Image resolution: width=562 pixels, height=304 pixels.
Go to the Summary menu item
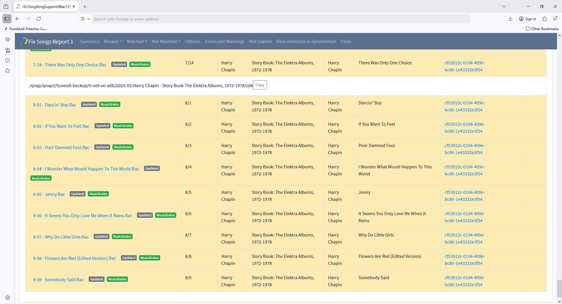[x=90, y=42]
